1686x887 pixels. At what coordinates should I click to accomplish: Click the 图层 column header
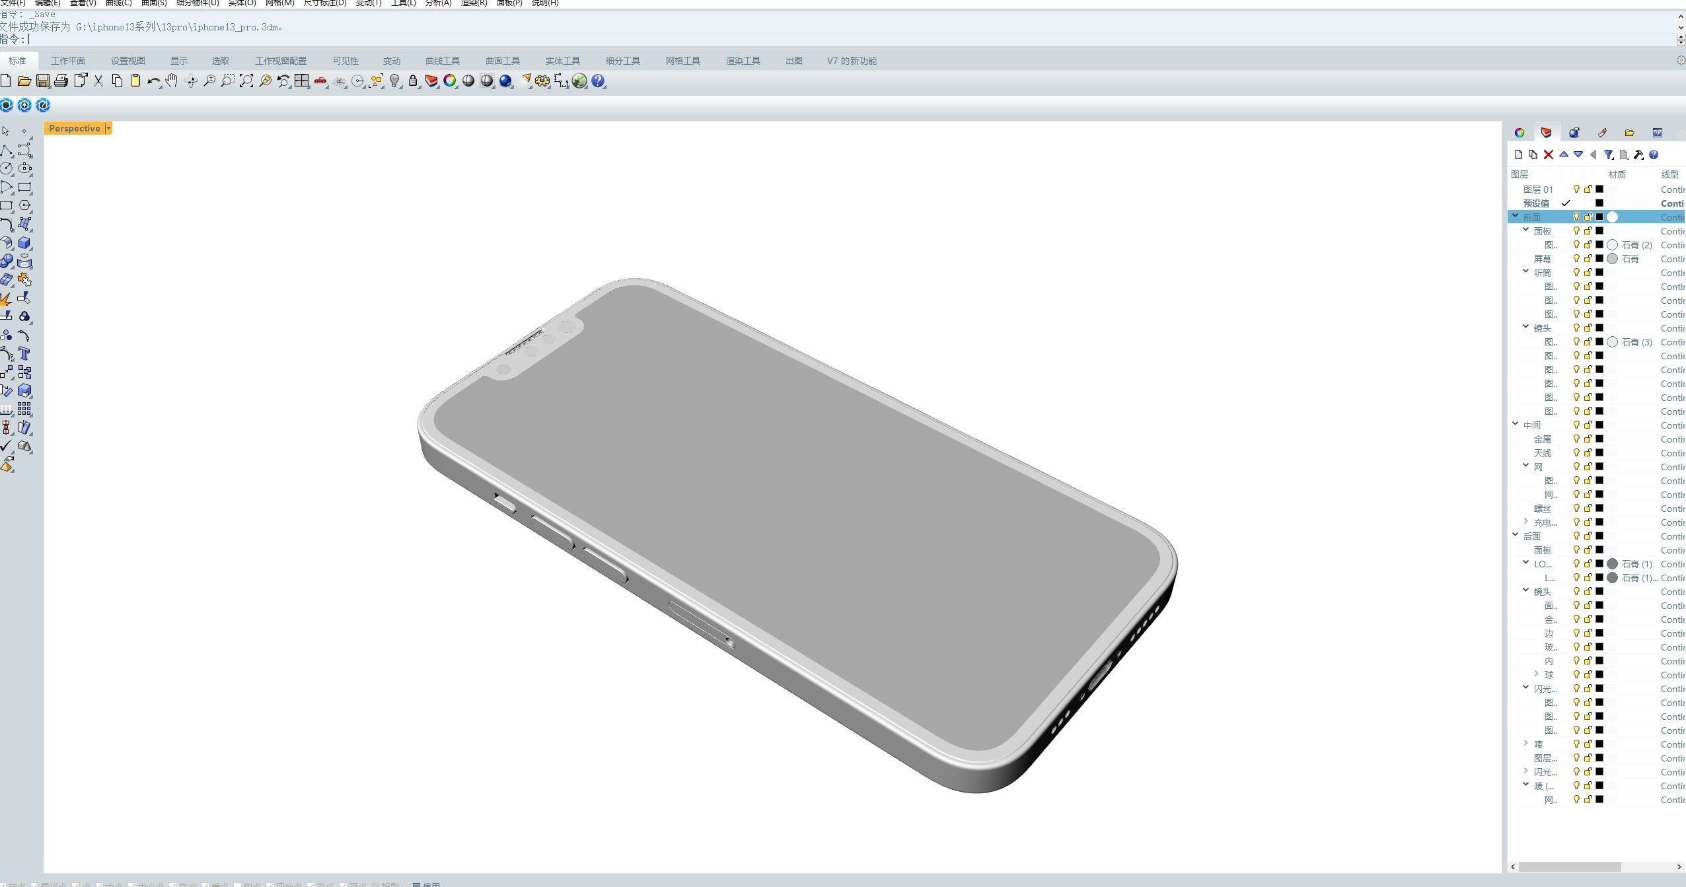pyautogui.click(x=1520, y=174)
